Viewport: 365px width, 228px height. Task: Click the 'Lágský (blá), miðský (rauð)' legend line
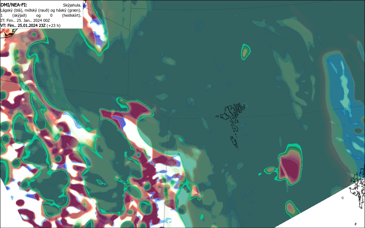pos(41,10)
